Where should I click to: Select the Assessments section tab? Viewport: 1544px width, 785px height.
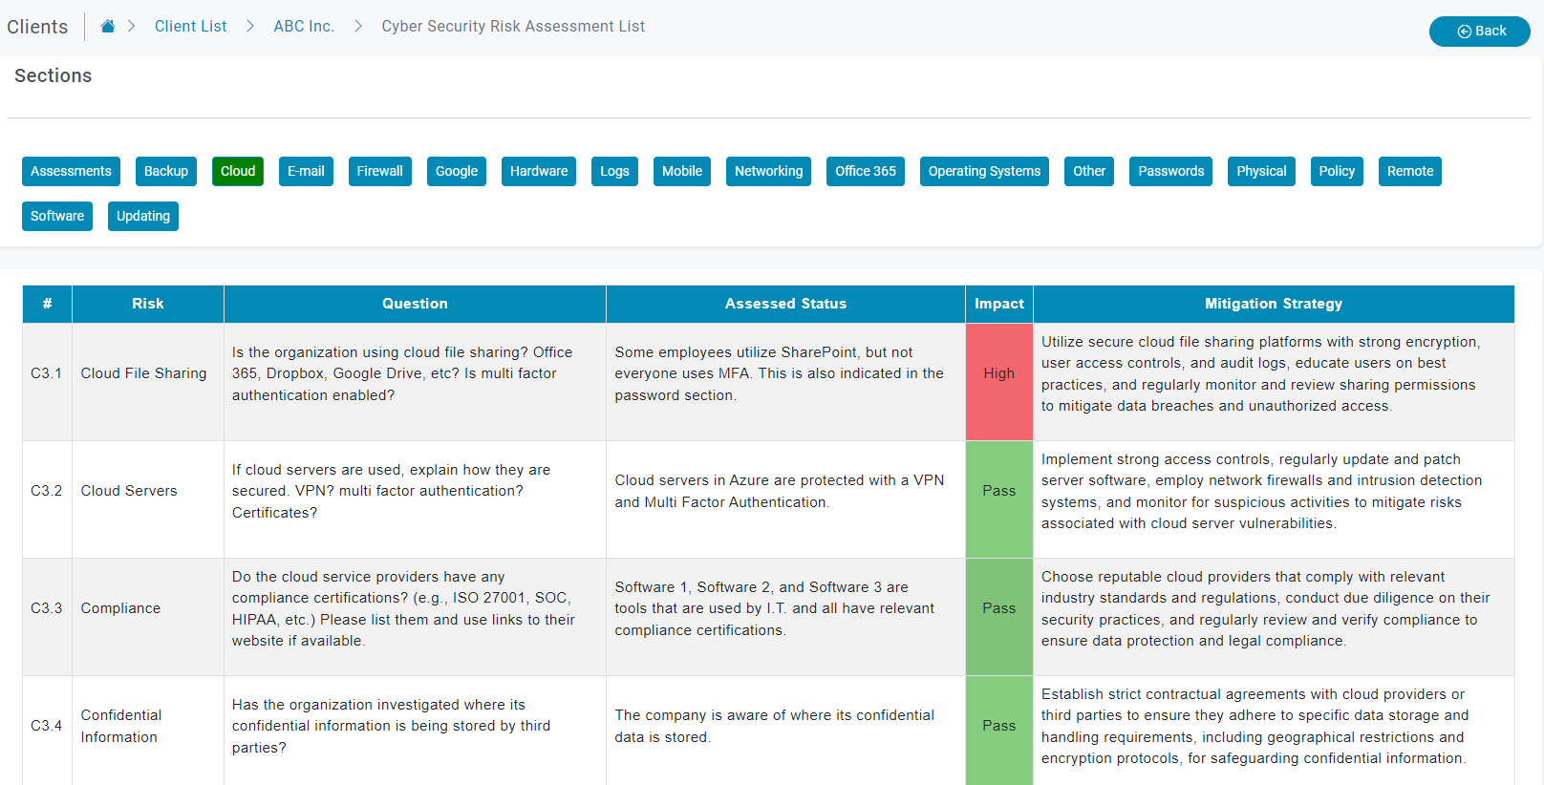[x=71, y=171]
